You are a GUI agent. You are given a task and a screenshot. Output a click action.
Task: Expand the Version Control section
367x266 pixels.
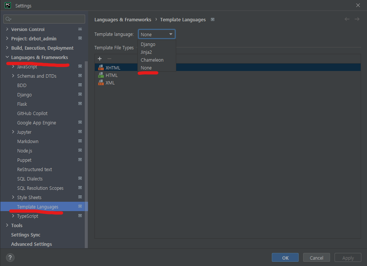[x=7, y=29]
